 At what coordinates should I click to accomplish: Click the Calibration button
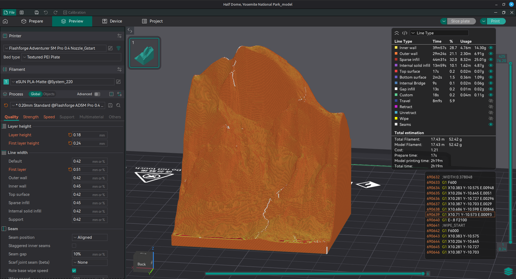click(x=74, y=12)
